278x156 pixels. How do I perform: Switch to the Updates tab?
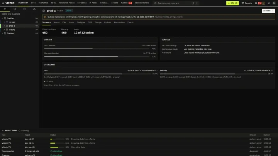108,22
